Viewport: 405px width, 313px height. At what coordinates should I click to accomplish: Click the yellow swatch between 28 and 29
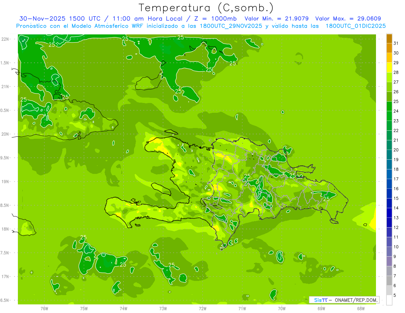pos(389,68)
